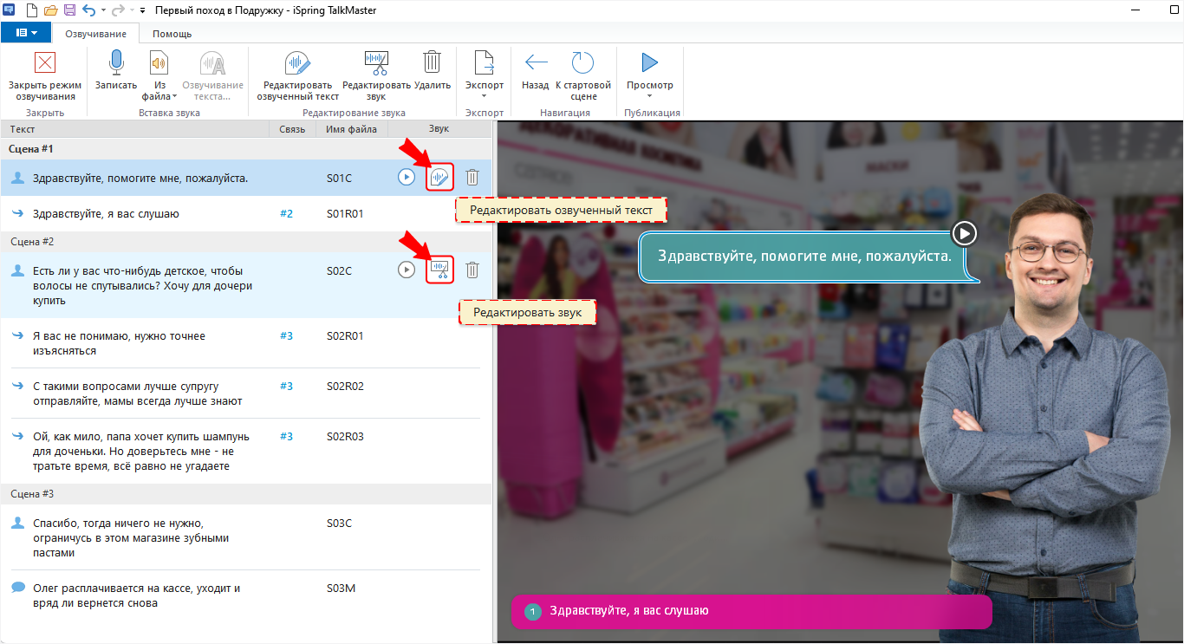Screen dimensions: 1184x644
Task: Open ribbon Редактировать озвученный текст tool
Action: click(298, 75)
